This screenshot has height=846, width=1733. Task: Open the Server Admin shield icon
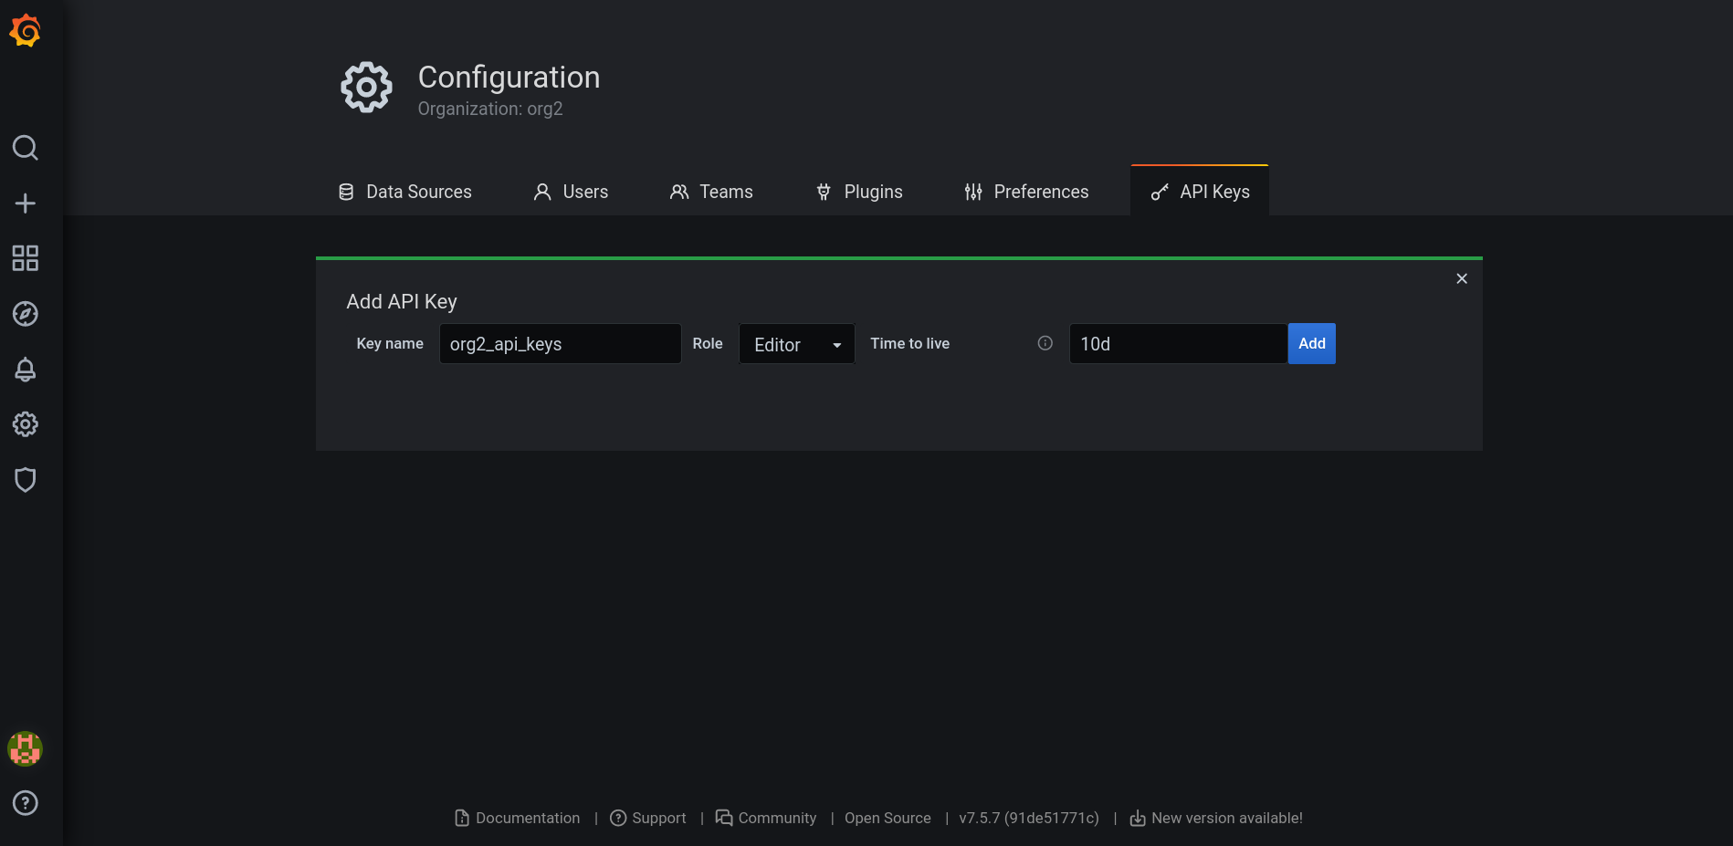point(26,479)
